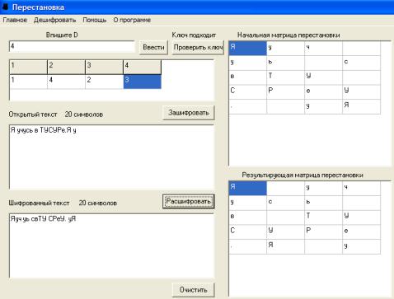Select key table header cell 2
The width and height of the screenshot is (394, 299).
[x=66, y=67]
